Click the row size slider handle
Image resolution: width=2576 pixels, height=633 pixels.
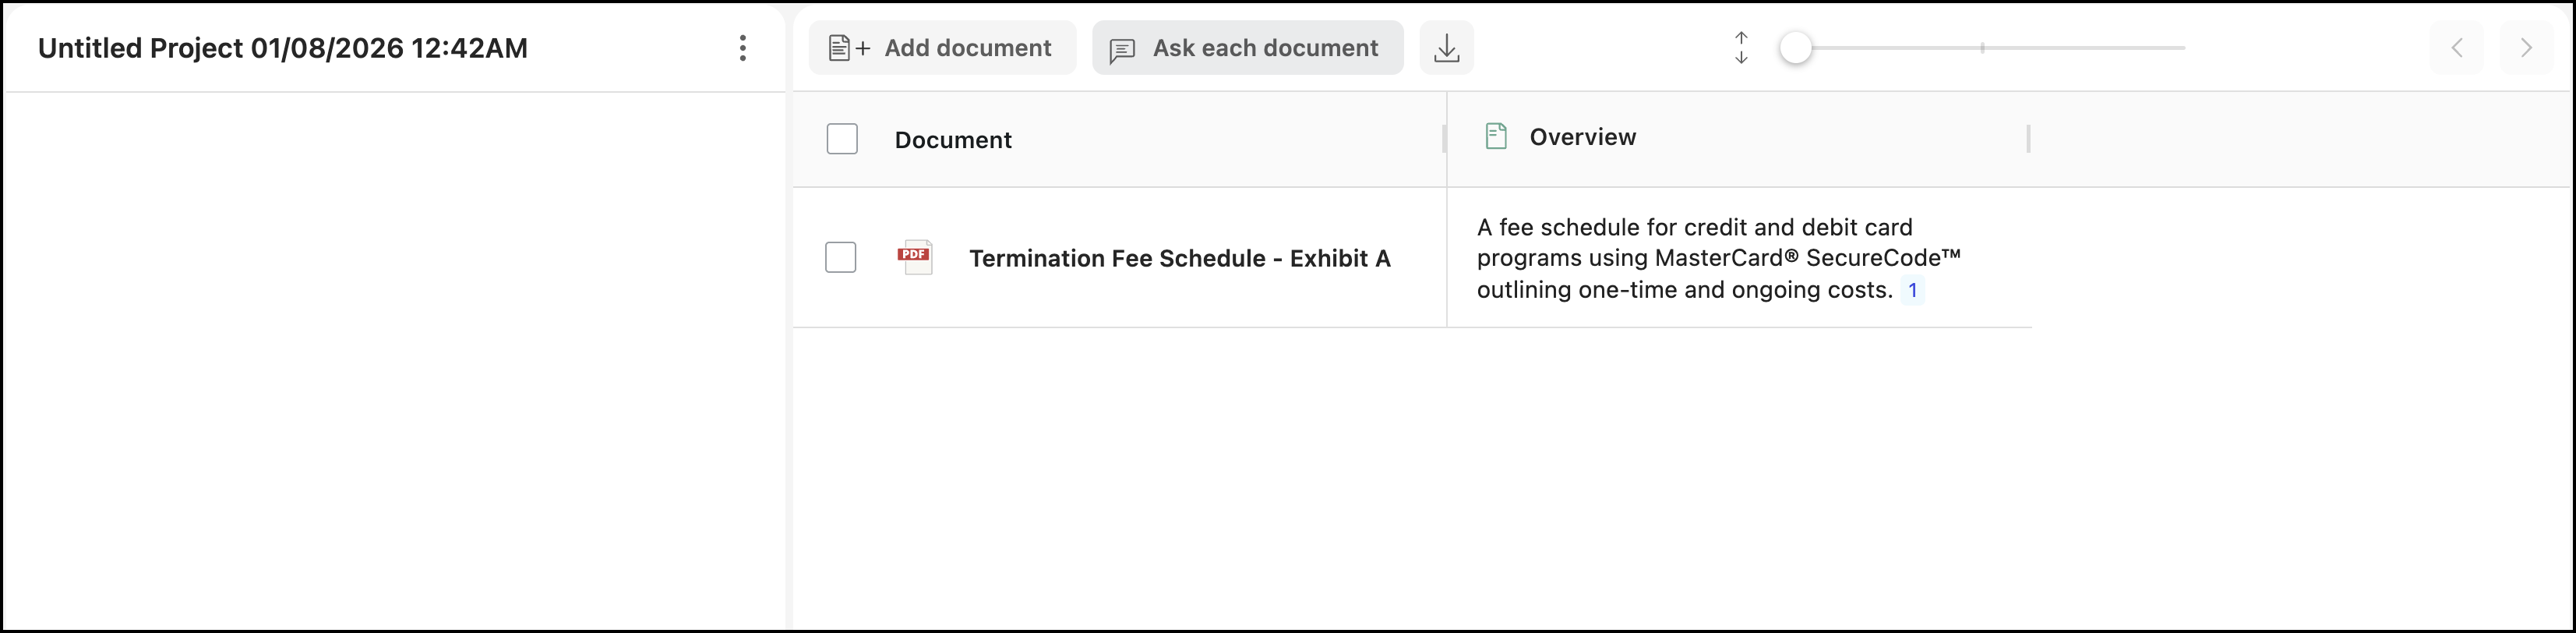(x=1796, y=48)
